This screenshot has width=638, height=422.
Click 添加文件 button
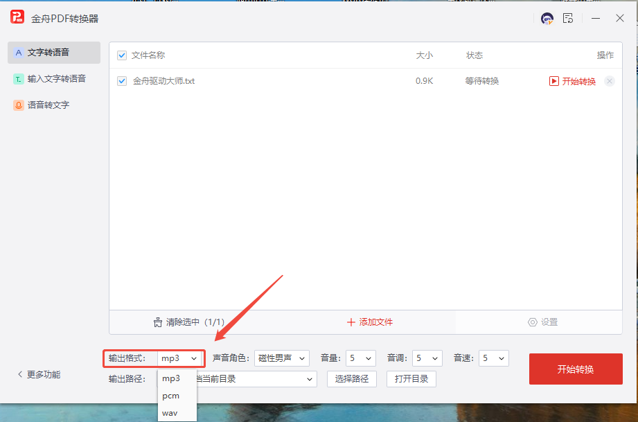point(370,322)
